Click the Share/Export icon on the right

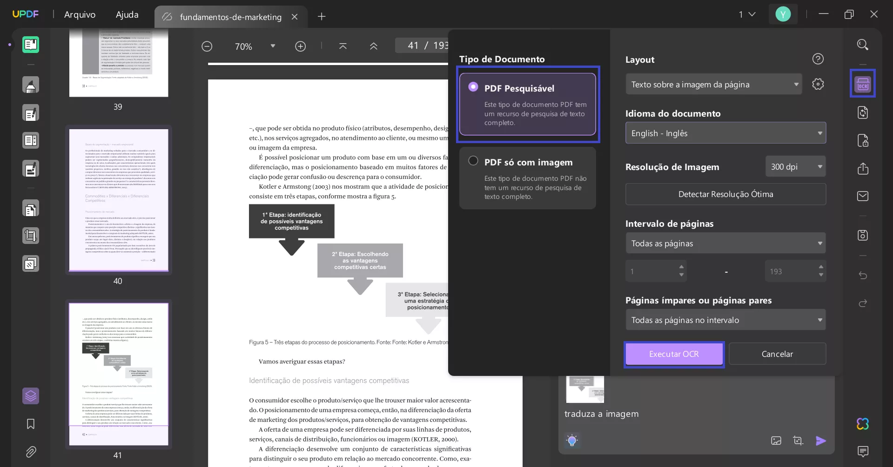pos(862,169)
